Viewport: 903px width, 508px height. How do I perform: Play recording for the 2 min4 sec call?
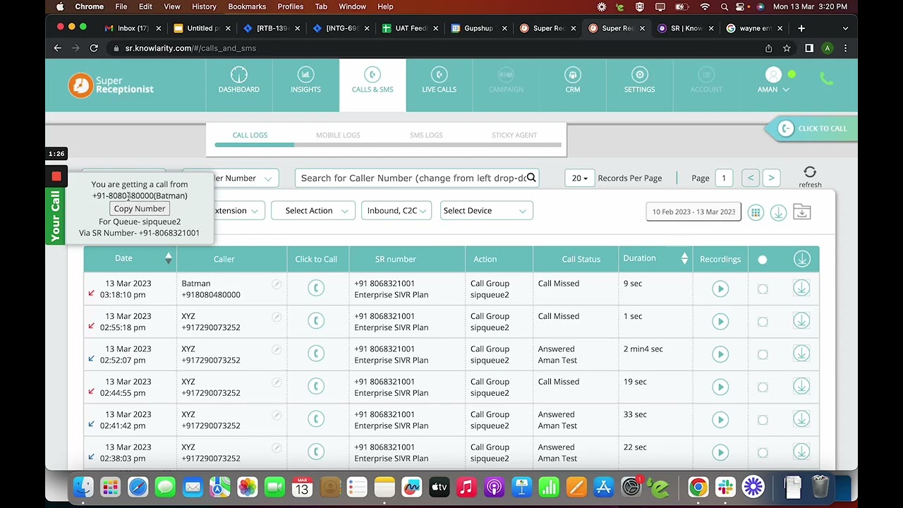click(720, 354)
